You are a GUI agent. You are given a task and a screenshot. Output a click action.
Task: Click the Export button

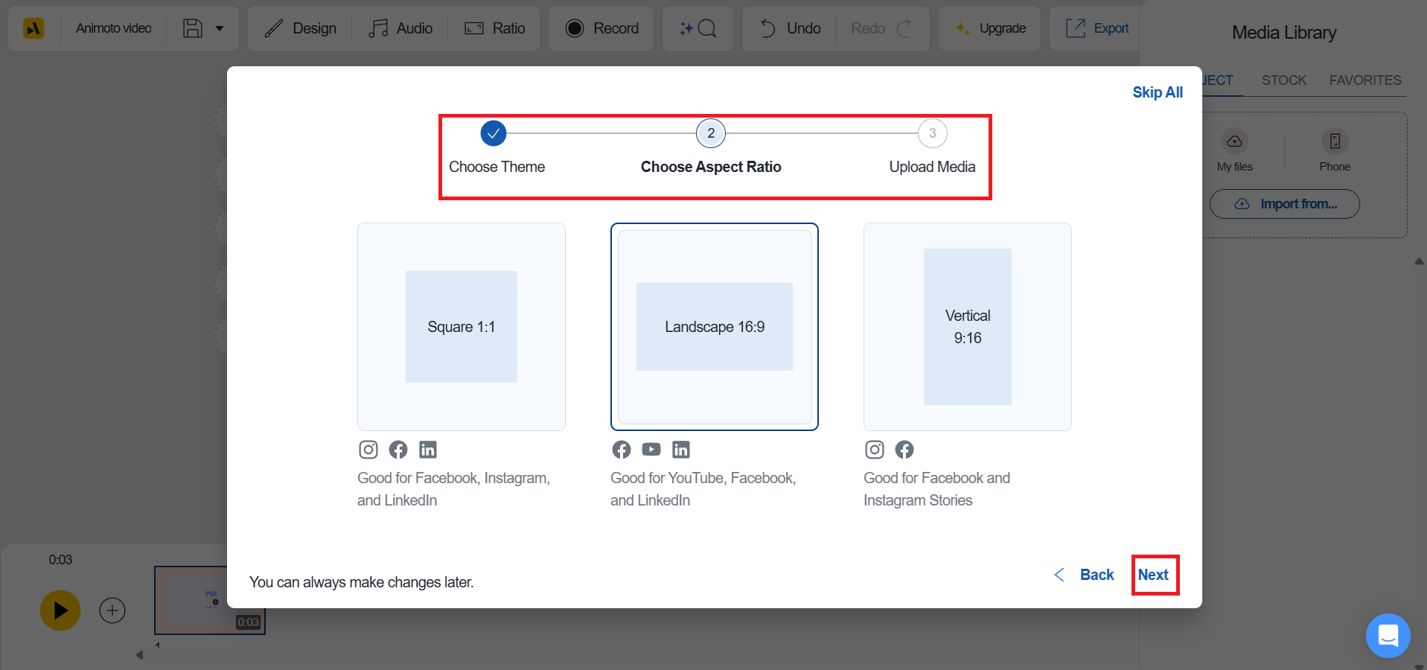click(x=1097, y=28)
